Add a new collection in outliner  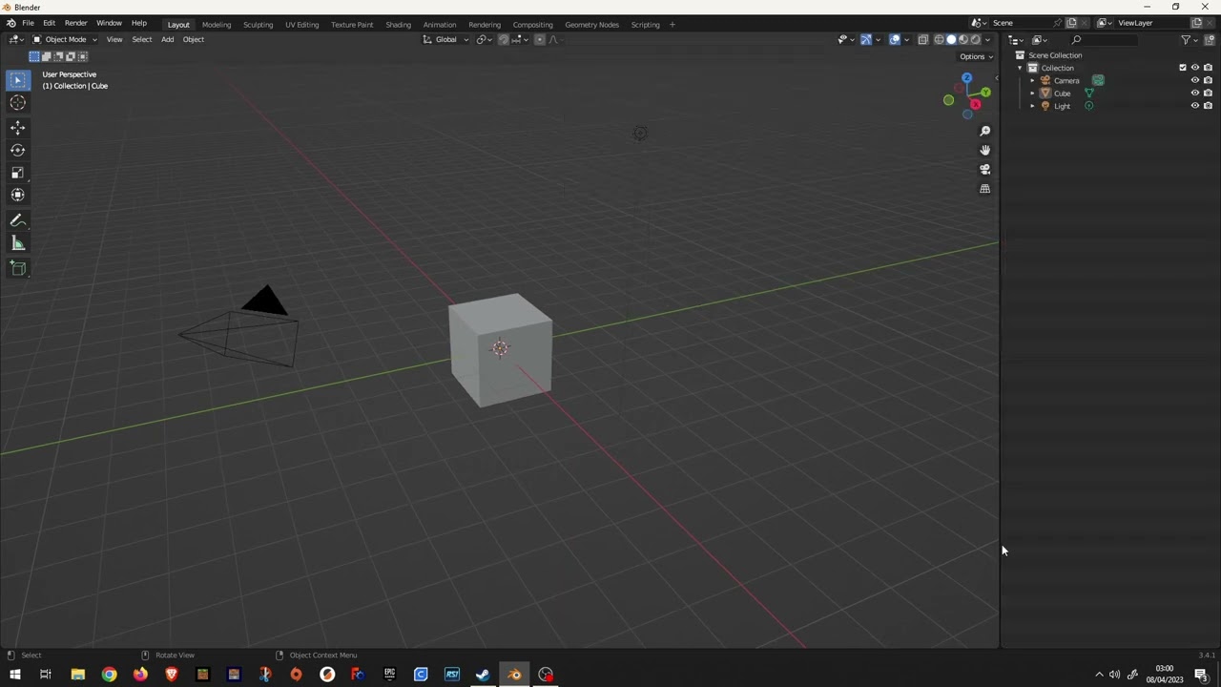tap(1211, 40)
